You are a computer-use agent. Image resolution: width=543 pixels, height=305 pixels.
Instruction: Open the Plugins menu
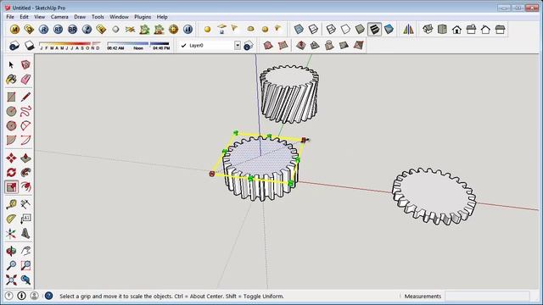pyautogui.click(x=143, y=17)
